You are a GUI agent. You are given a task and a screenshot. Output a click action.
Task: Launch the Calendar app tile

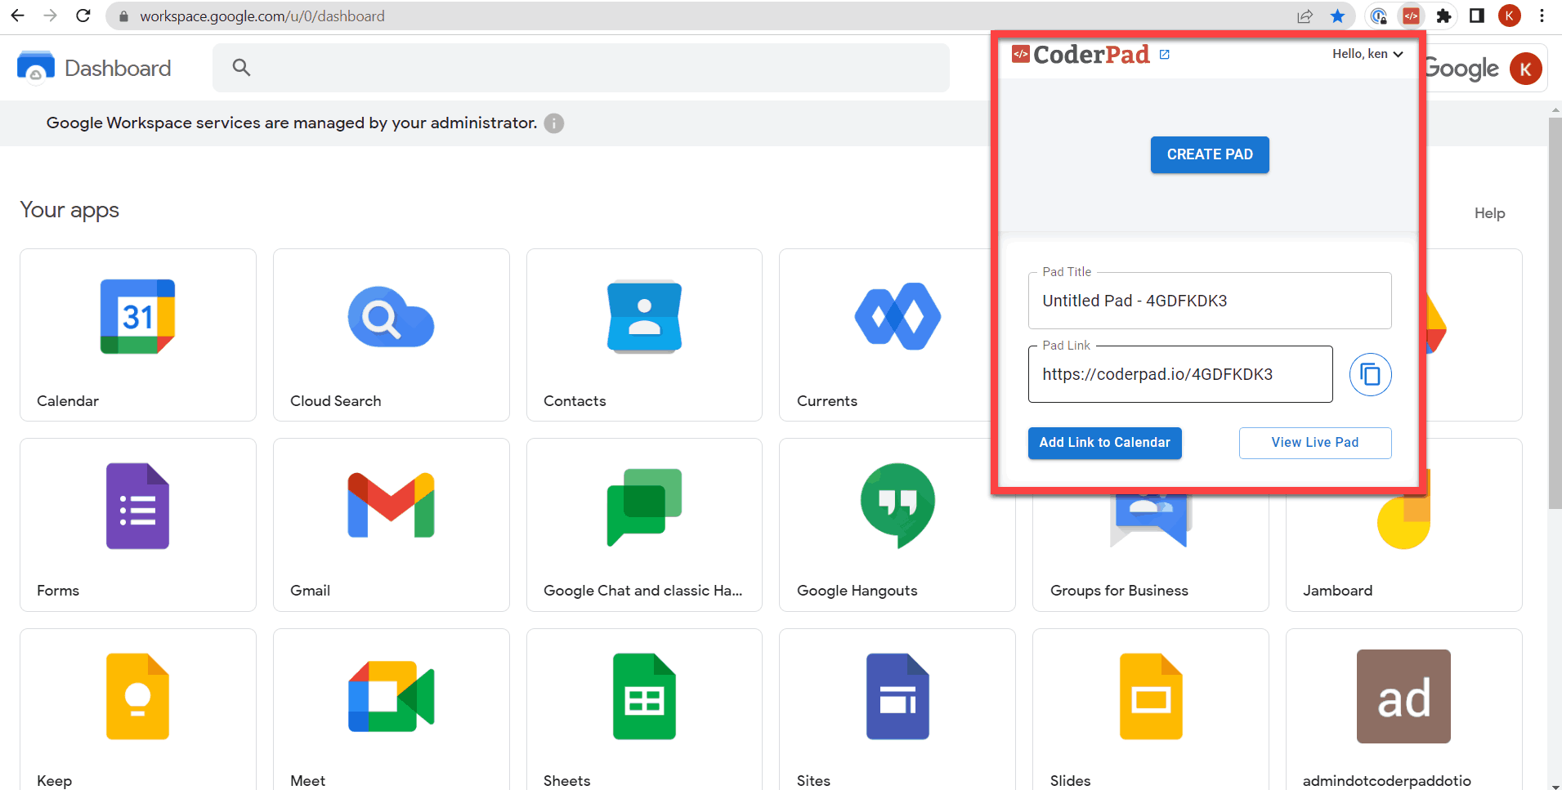click(x=138, y=334)
